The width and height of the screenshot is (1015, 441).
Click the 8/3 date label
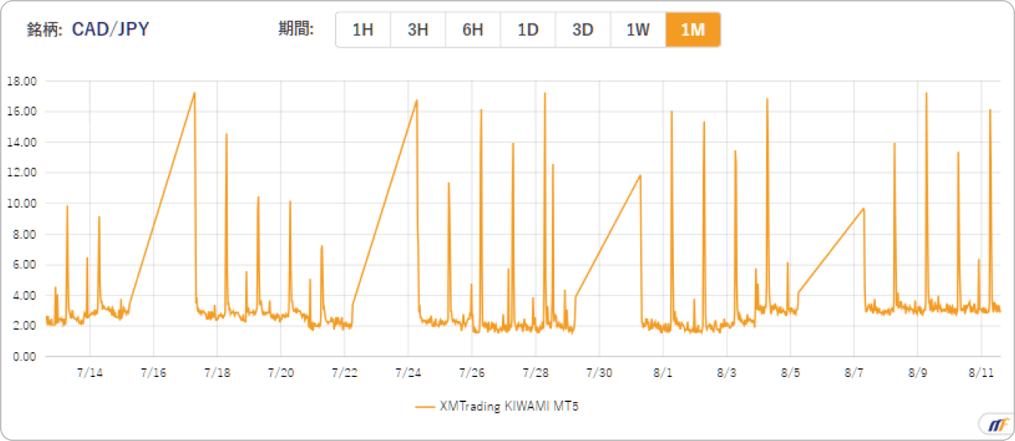point(726,372)
